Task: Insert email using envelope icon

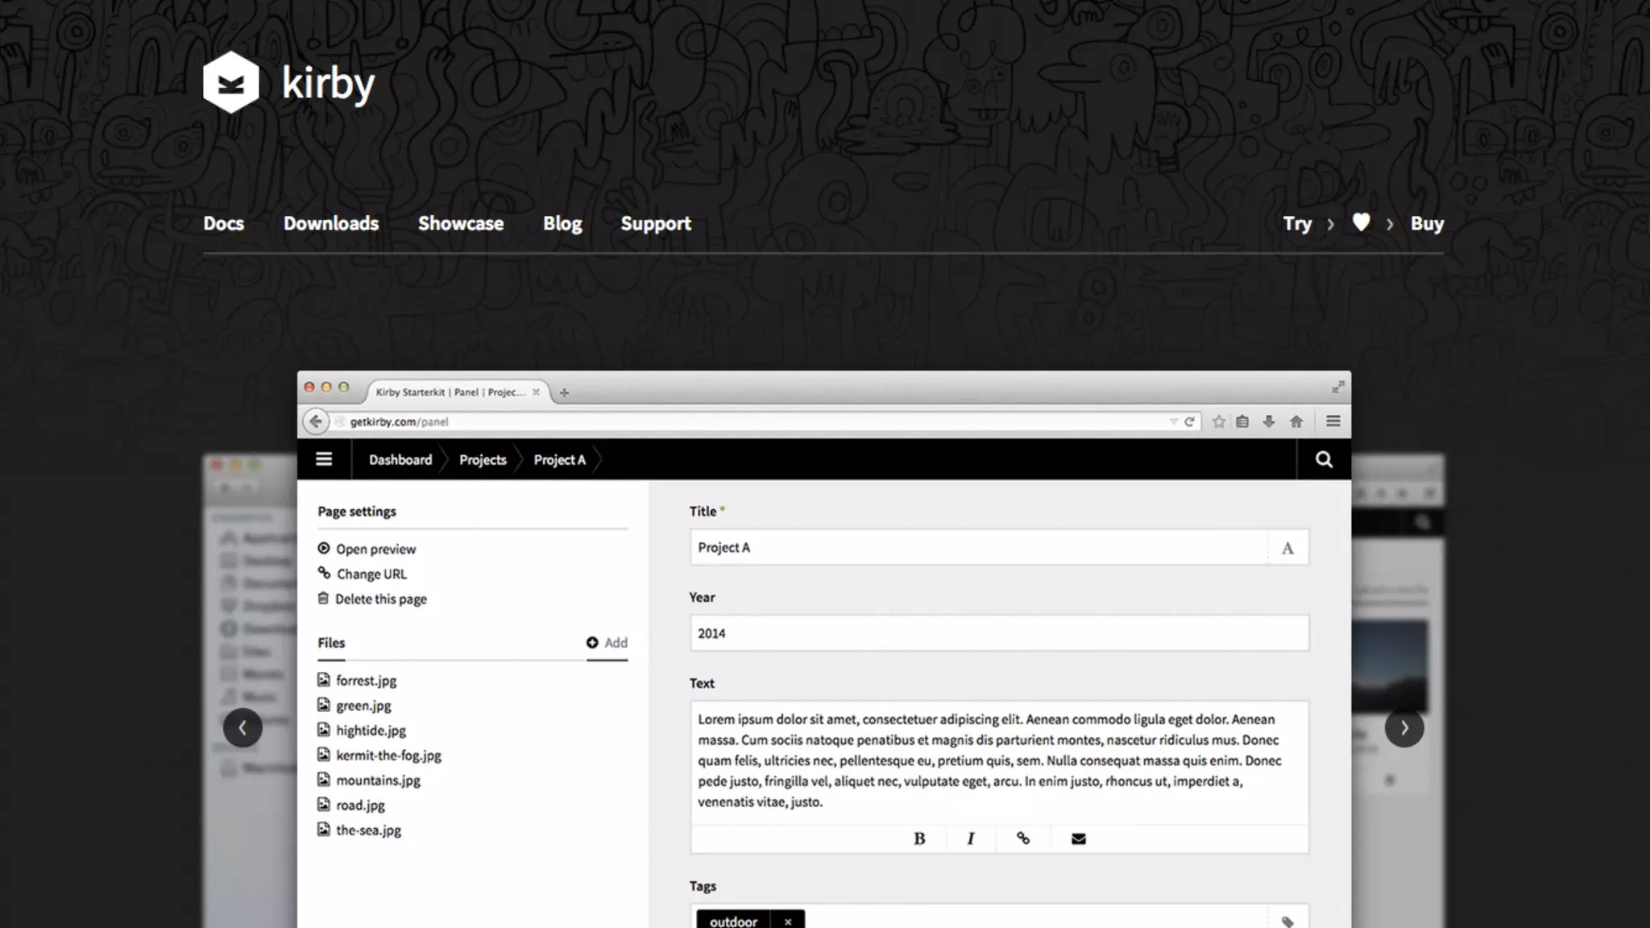Action: 1079,839
